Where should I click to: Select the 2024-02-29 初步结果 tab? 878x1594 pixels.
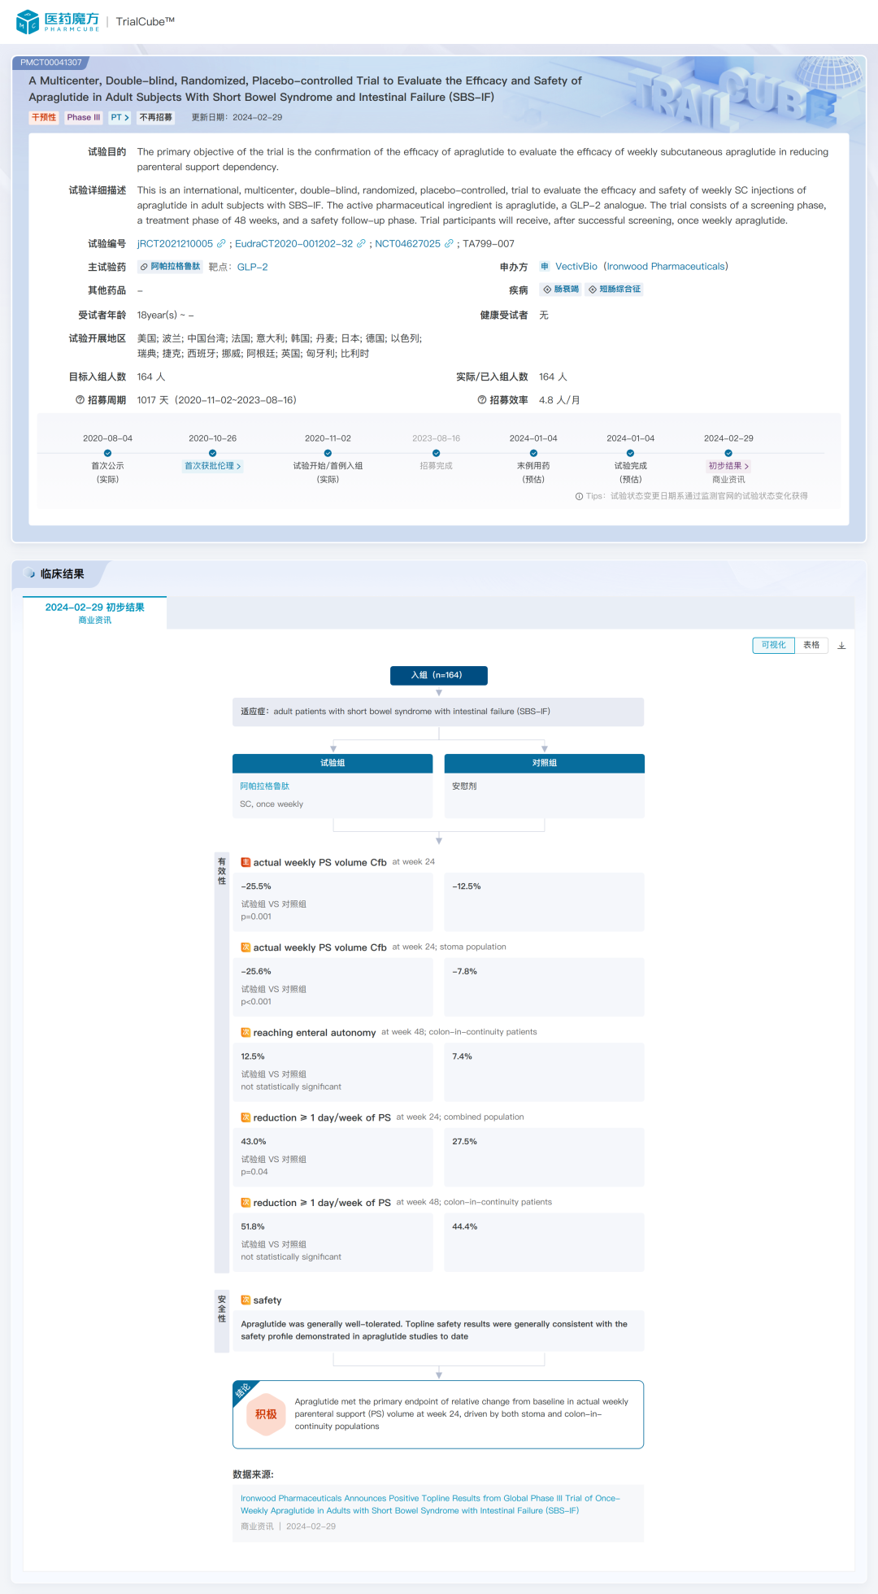(x=94, y=612)
